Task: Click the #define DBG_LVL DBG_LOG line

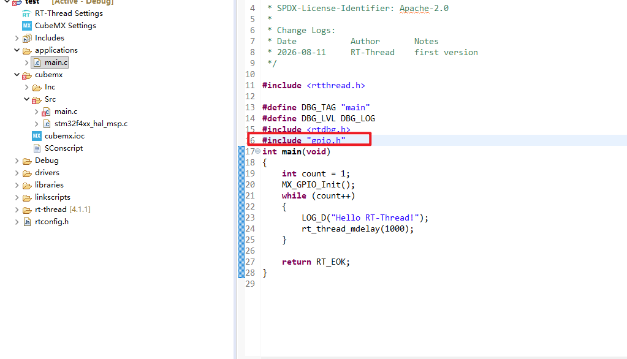Action: [x=318, y=119]
